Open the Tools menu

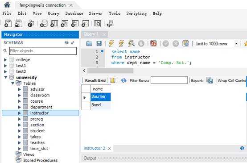click(x=115, y=13)
